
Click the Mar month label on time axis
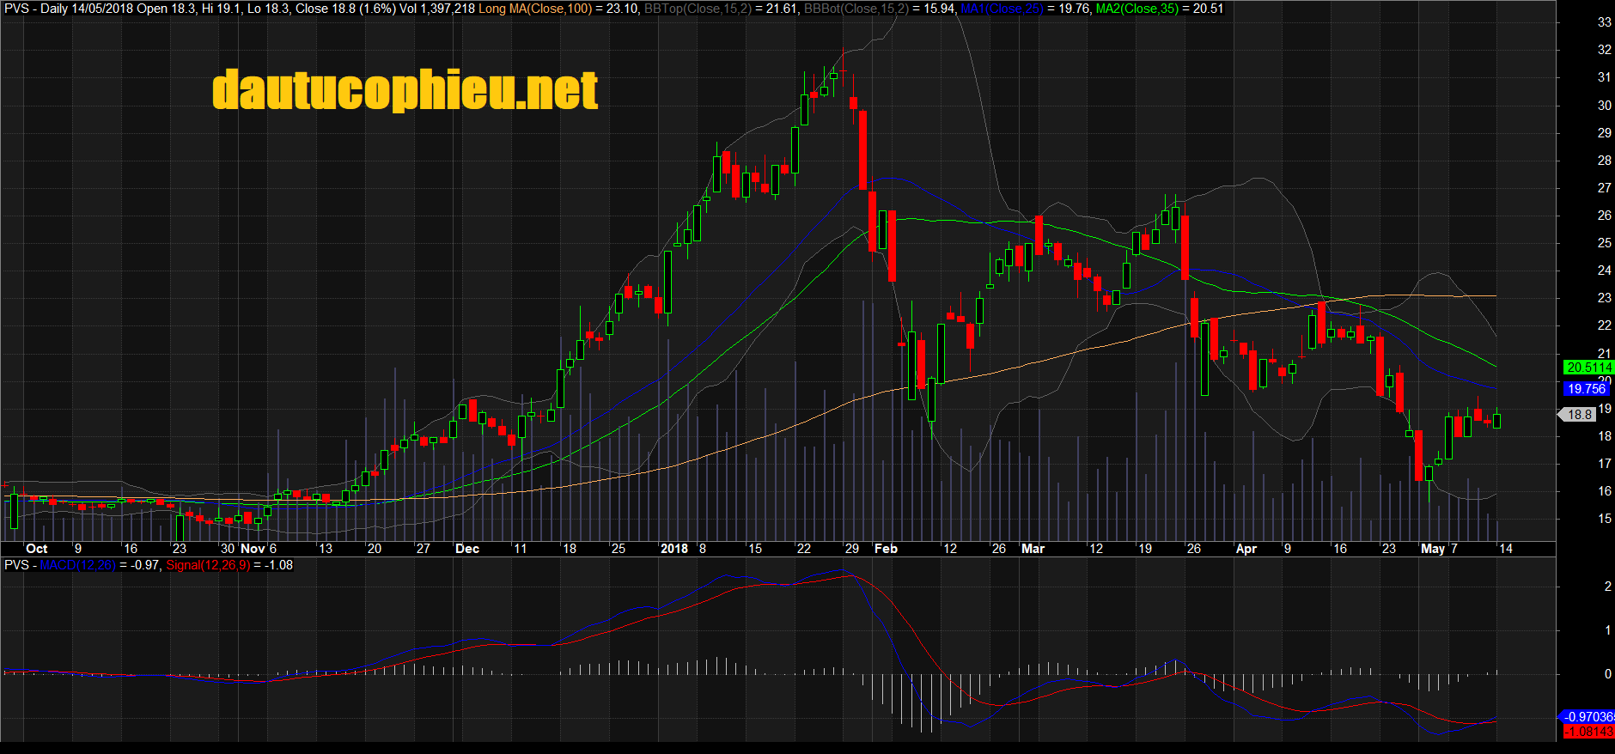click(1033, 549)
